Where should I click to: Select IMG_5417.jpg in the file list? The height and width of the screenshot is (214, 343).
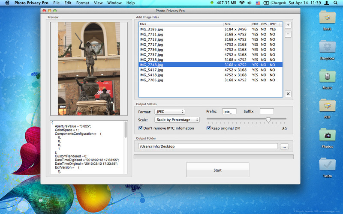[151, 70]
